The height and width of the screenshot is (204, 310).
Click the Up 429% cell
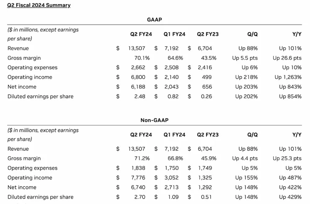point(290,197)
